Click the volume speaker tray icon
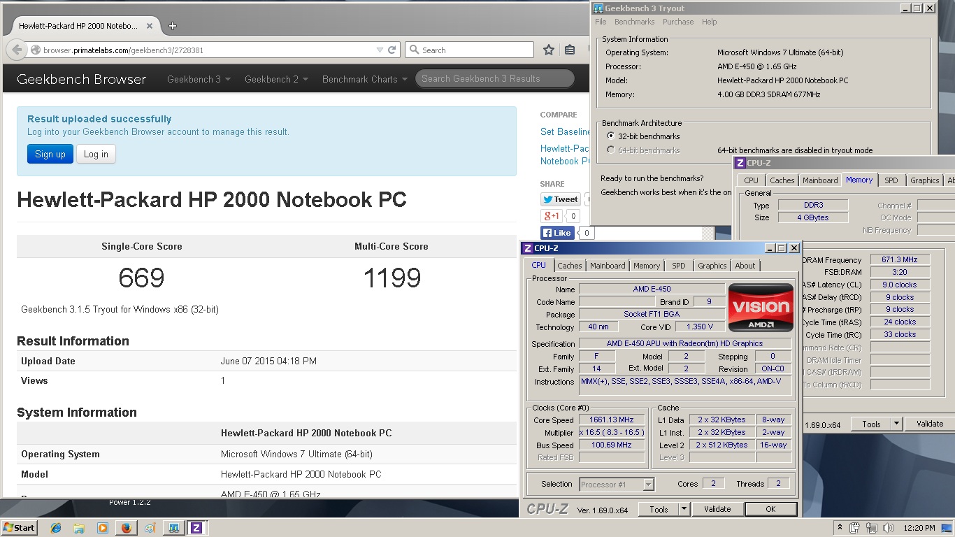955x537 pixels. click(889, 528)
